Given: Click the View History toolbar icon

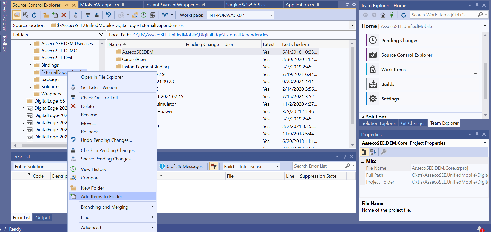Looking at the screenshot, I should 144,15.
